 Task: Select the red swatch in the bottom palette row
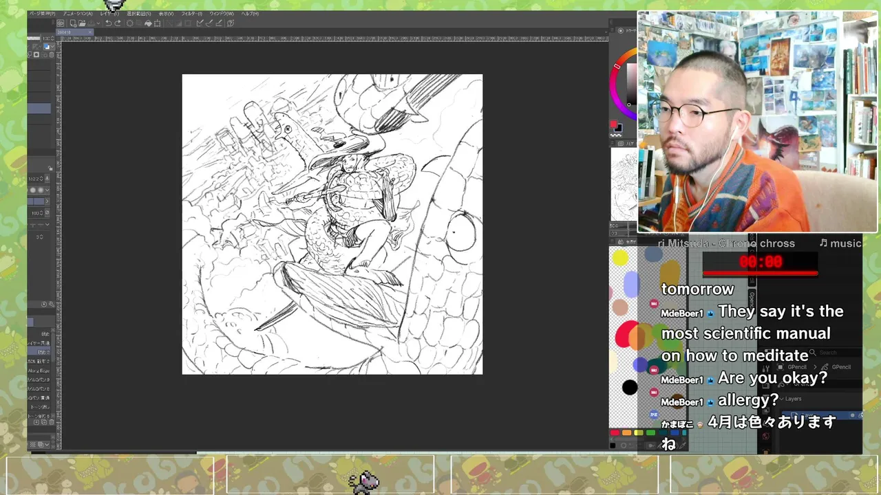pyautogui.click(x=615, y=432)
